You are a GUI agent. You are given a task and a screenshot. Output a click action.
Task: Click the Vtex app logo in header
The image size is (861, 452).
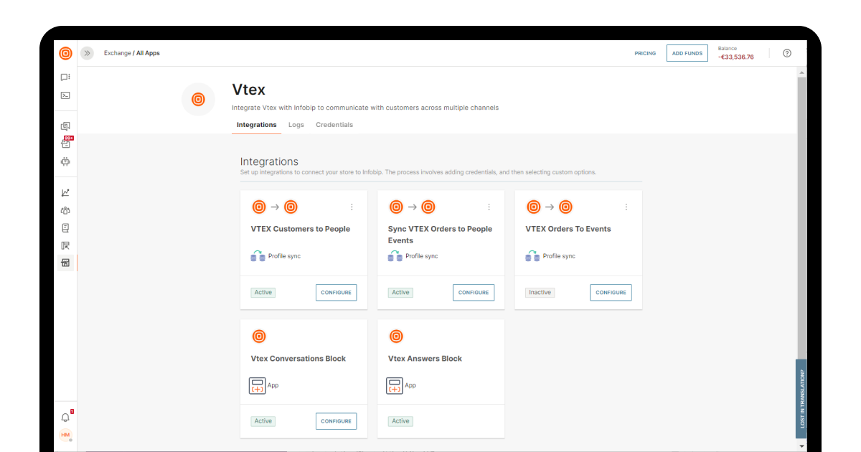point(199,100)
